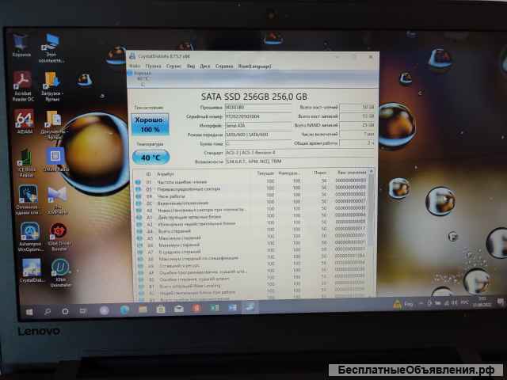Select the Хорошо 40 °C disk C: entry
The height and width of the screenshot is (380, 507).
tap(141, 78)
